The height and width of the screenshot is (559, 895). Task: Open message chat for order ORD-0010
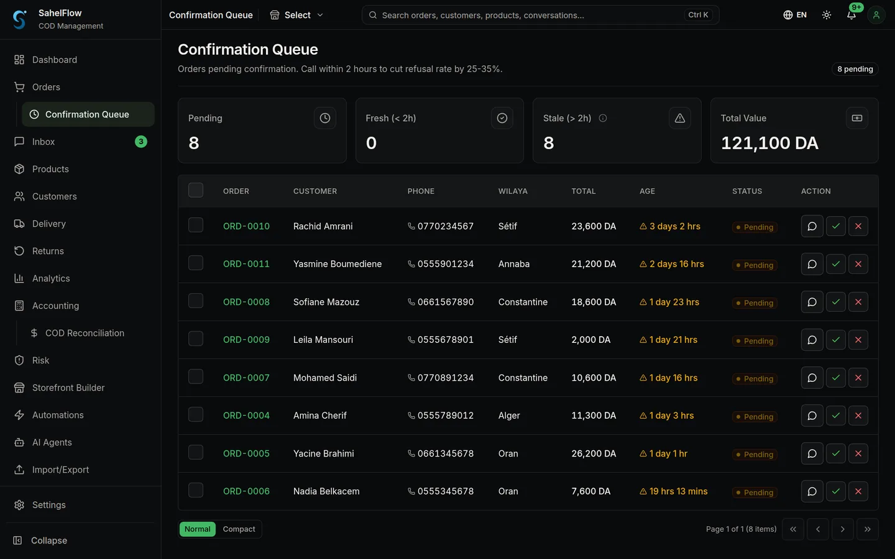pos(812,227)
